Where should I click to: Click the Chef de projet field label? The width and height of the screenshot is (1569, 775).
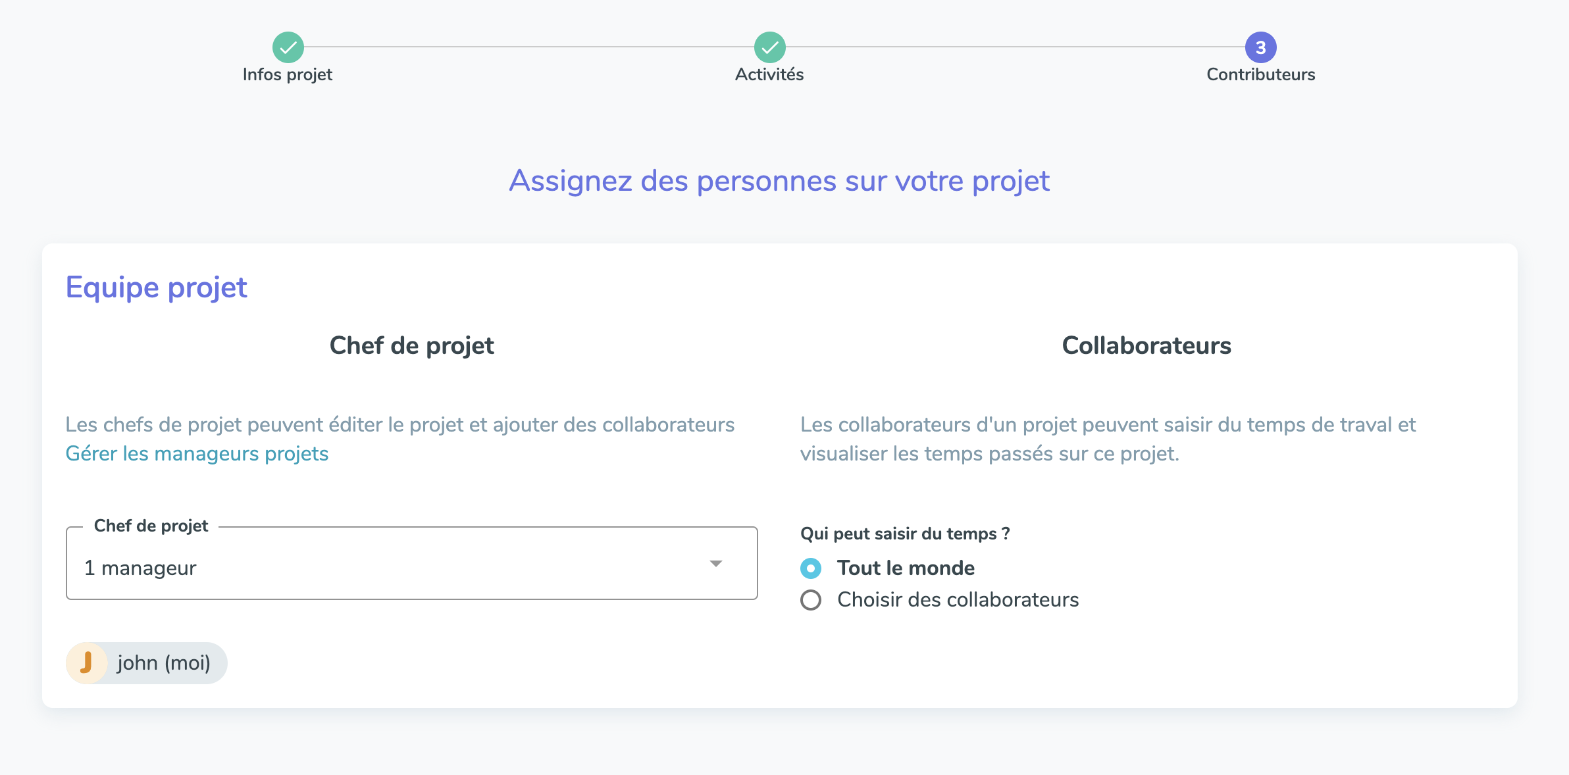click(x=151, y=526)
